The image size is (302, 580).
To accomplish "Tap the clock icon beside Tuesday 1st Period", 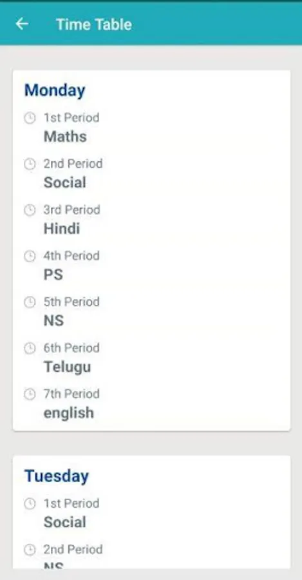I will (x=30, y=503).
